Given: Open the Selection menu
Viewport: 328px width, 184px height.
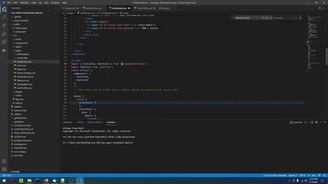Looking at the screenshot, I should tap(24, 3).
